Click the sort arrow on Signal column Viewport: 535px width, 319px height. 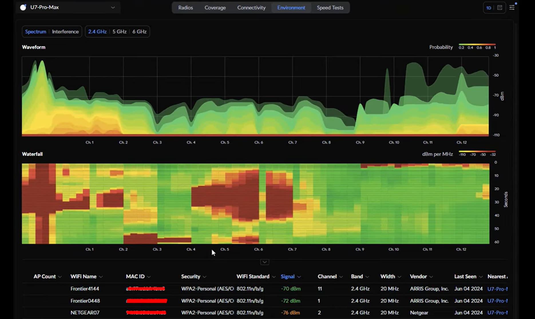[299, 276]
